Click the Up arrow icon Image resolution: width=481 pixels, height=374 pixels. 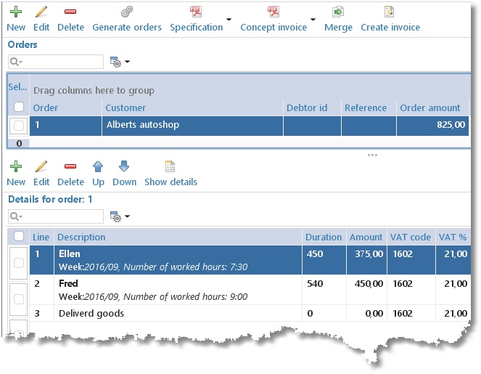pos(98,166)
